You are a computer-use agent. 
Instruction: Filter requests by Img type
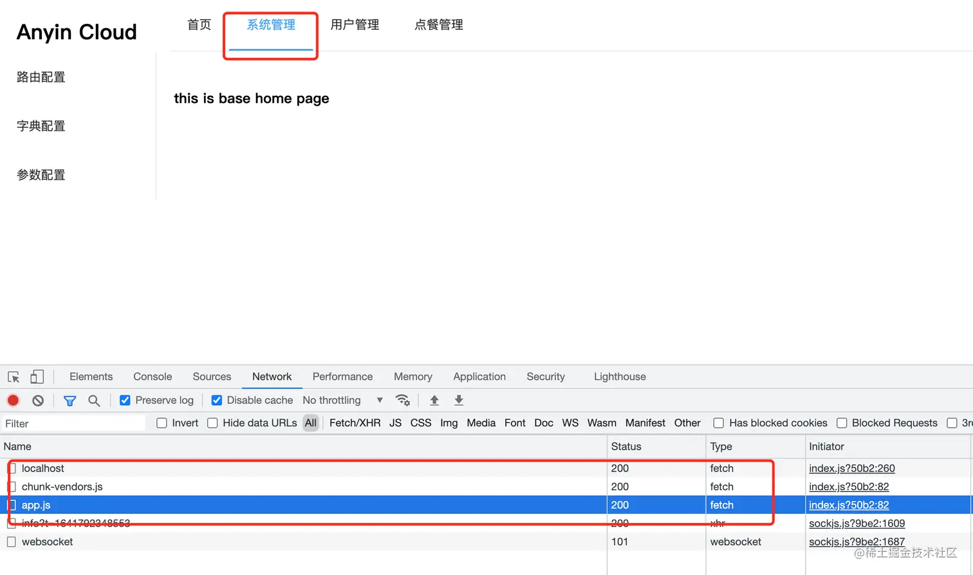(449, 423)
